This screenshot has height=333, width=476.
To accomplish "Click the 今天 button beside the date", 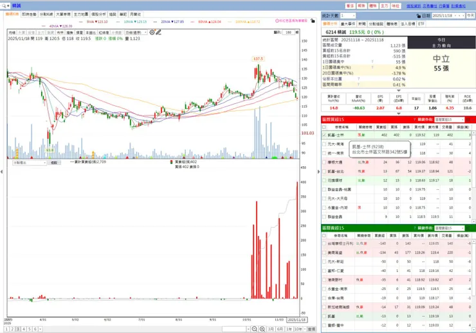I will tap(470, 15).
